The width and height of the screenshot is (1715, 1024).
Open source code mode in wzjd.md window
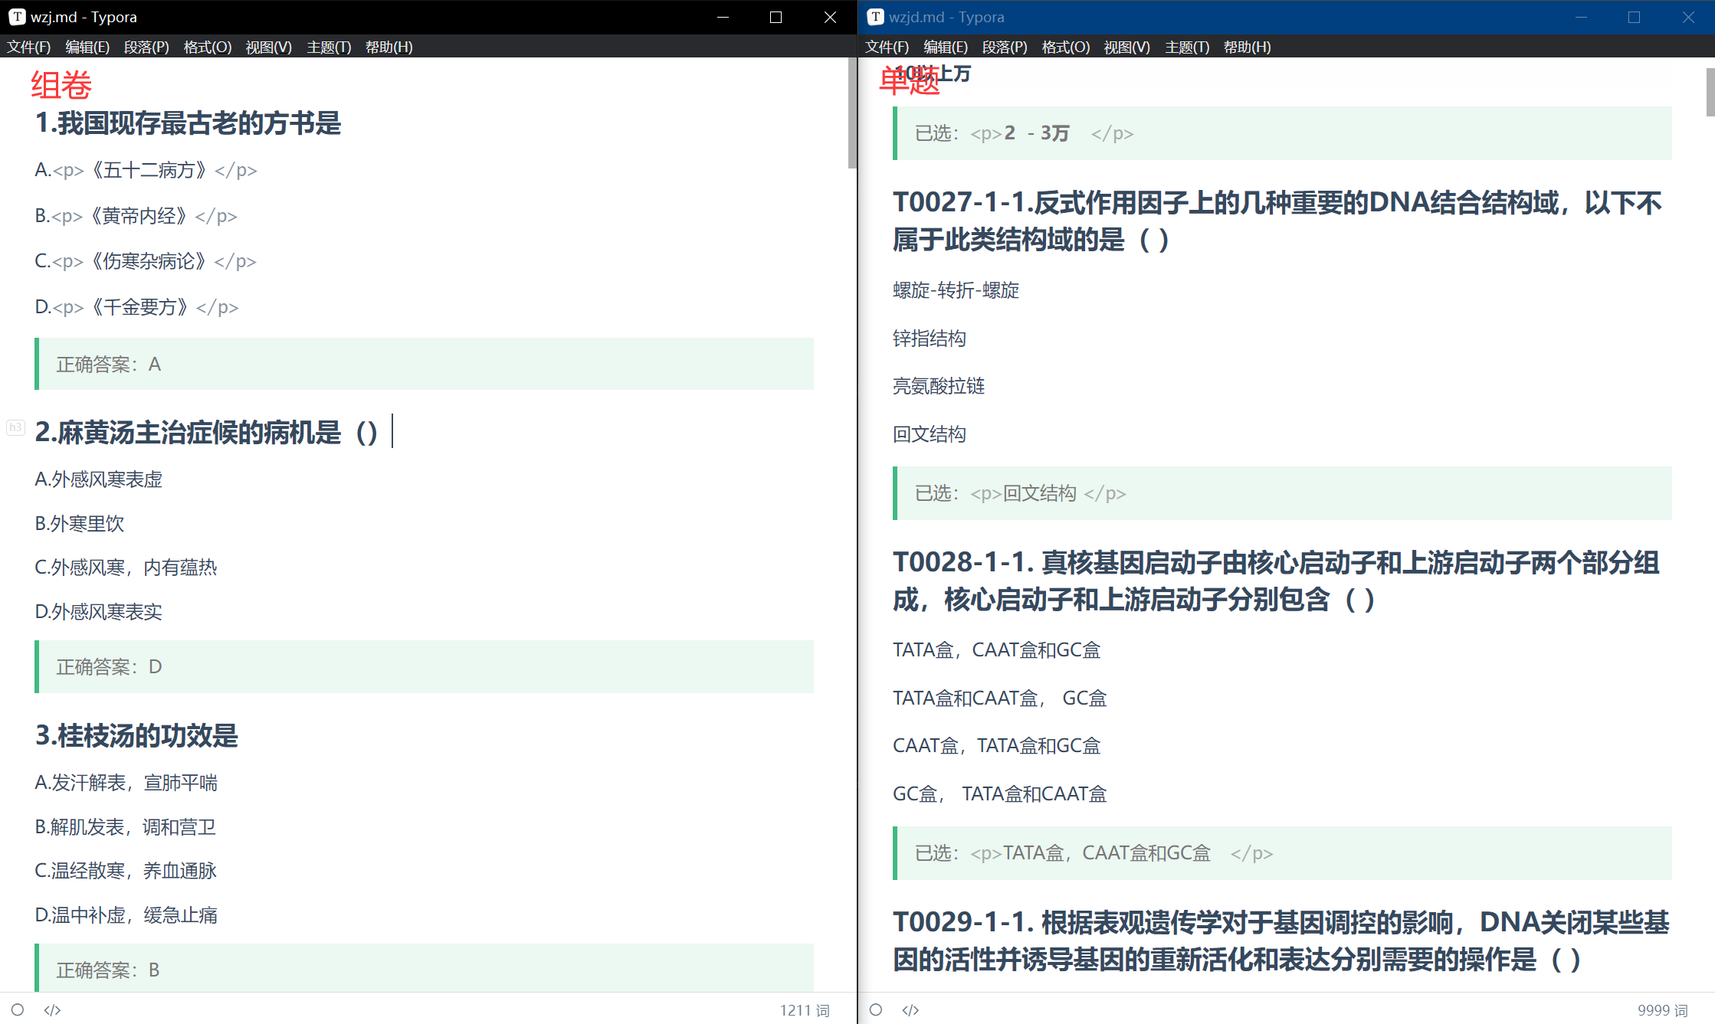910,1010
